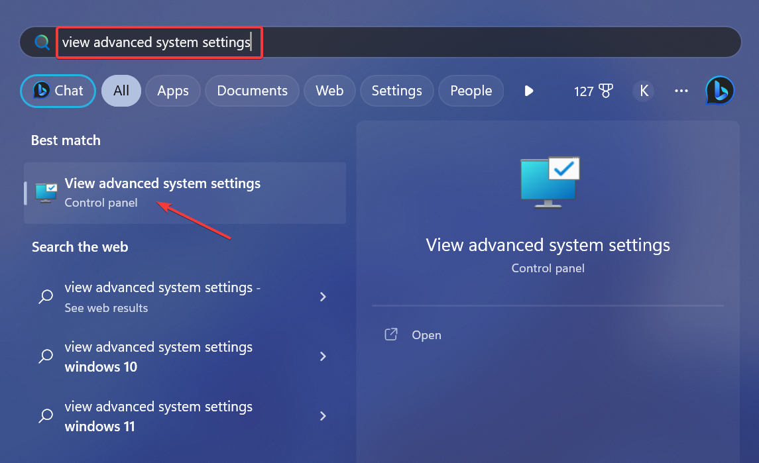Click the Open external-link icon
This screenshot has width=759, height=463.
pos(391,334)
